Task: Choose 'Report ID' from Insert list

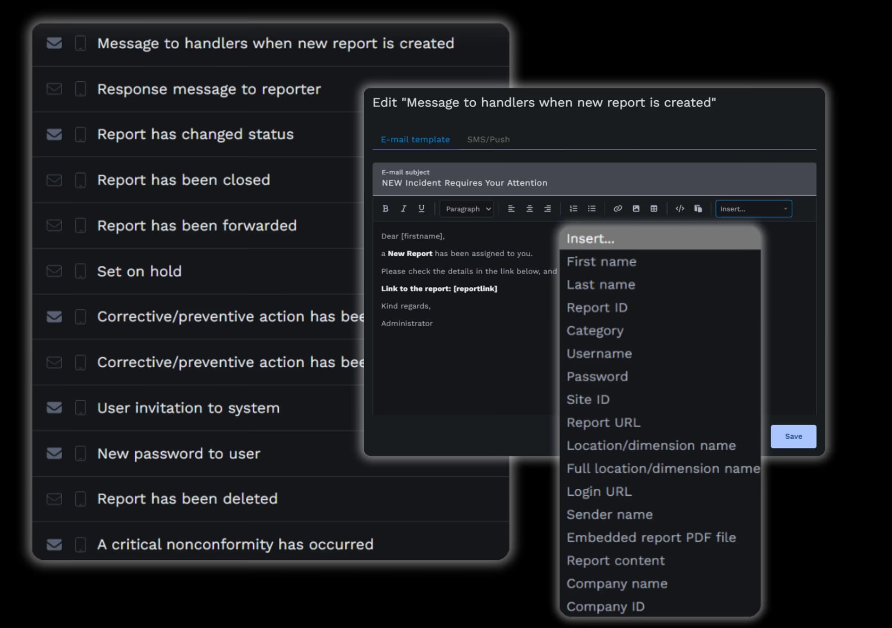Action: pyautogui.click(x=660, y=308)
